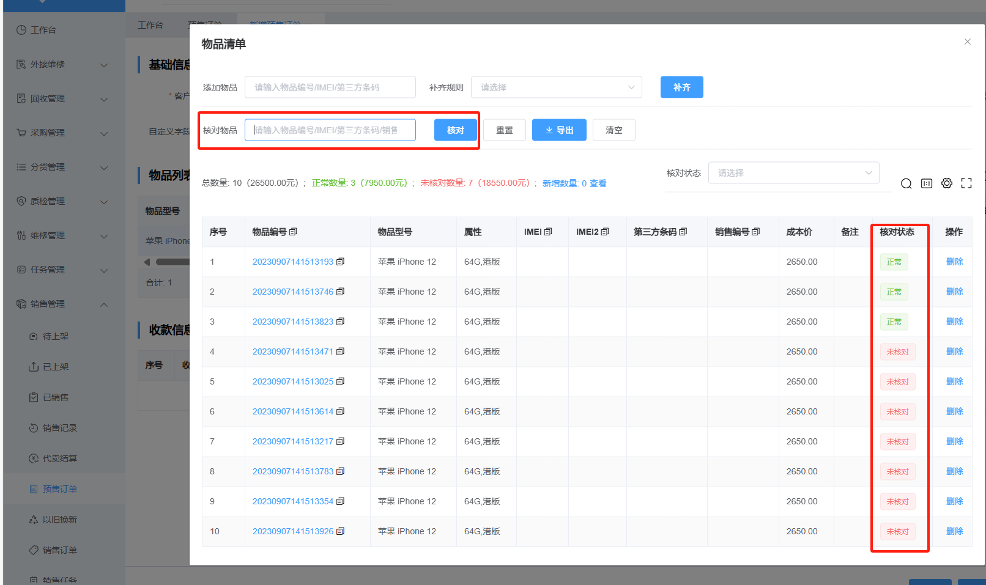This screenshot has height=585, width=986.
Task: Copy item number 20230907141513193 using copy icon
Action: (341, 262)
